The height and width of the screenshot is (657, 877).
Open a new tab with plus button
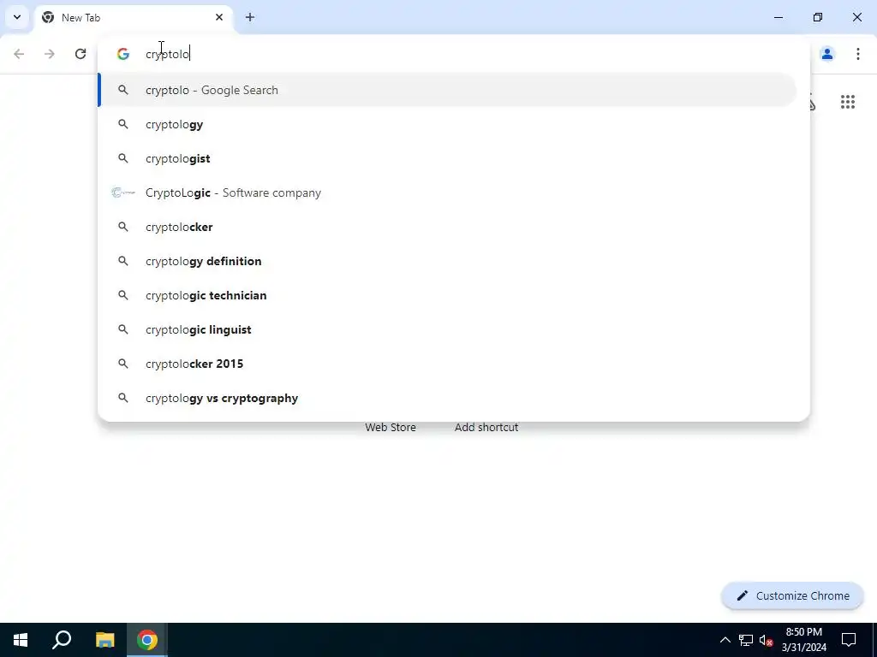tap(250, 17)
